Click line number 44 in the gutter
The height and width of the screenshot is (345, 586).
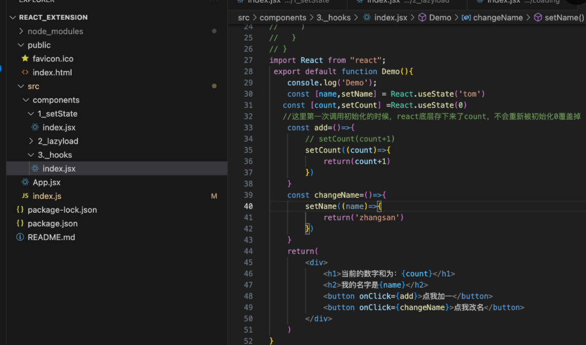pyautogui.click(x=248, y=251)
